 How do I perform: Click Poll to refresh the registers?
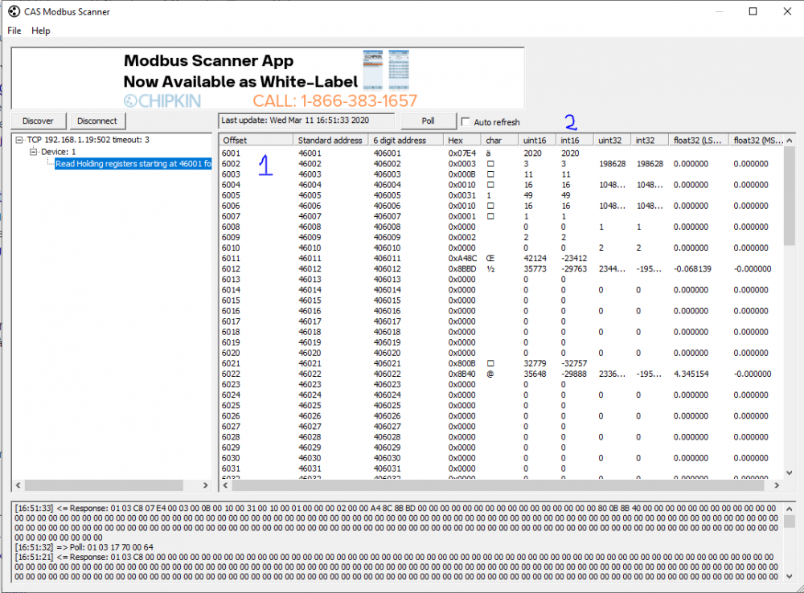point(428,121)
